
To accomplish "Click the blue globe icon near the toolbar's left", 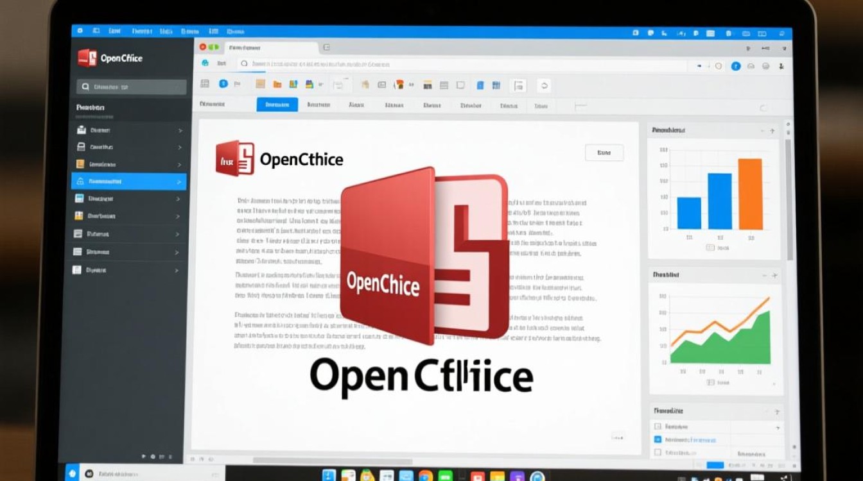I will click(223, 83).
